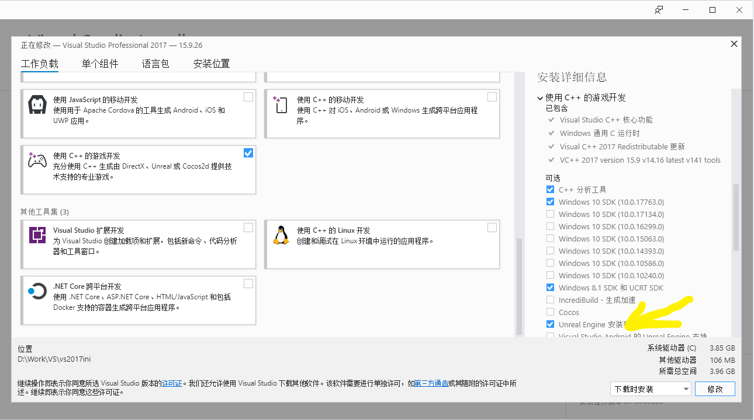Click the 安装详细信息 heading
The height and width of the screenshot is (420, 754).
[x=572, y=77]
